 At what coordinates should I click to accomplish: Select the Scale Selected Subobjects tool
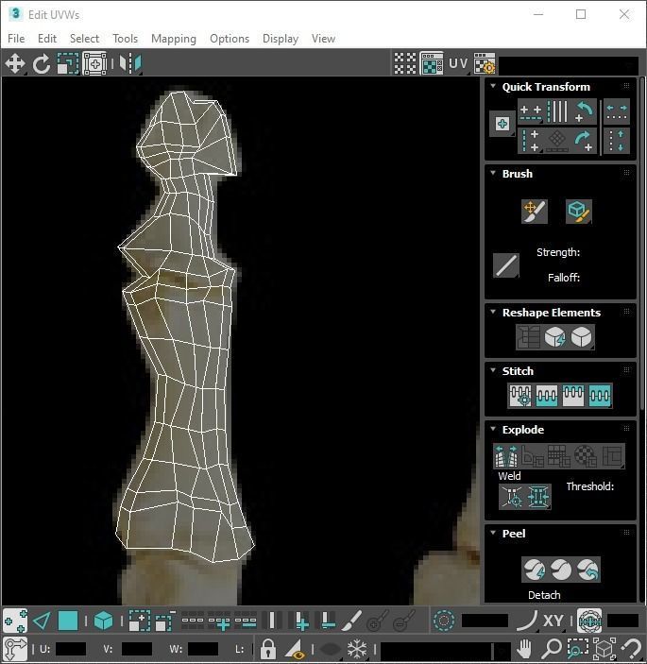point(68,64)
